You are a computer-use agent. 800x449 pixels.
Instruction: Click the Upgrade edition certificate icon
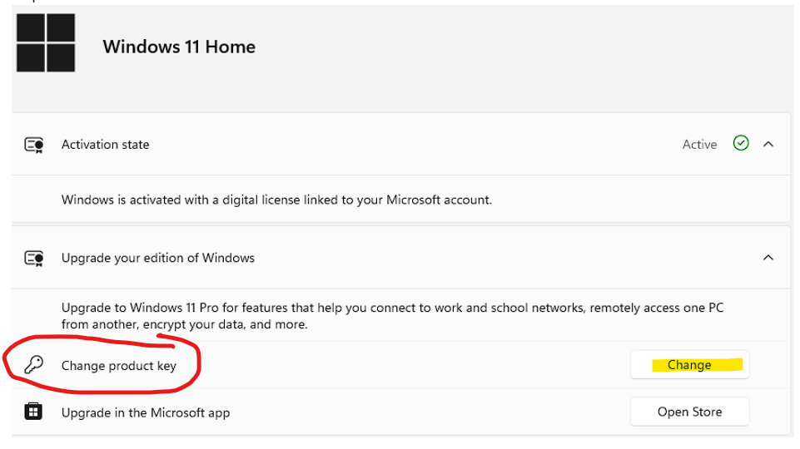[34, 258]
